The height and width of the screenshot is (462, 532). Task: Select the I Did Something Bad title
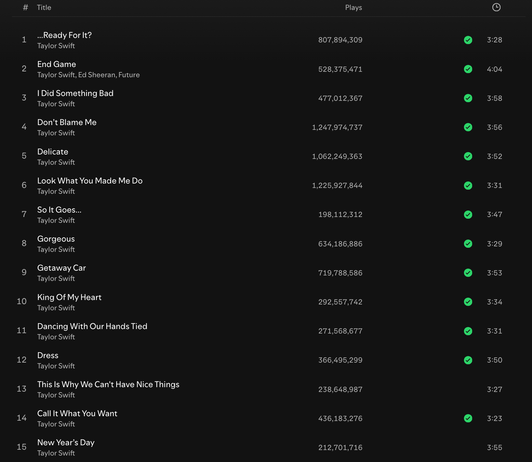coord(75,93)
